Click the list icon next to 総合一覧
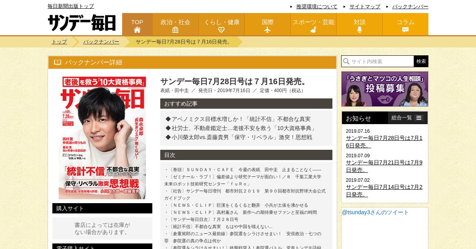This screenshot has height=249, width=476. [x=419, y=118]
